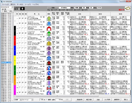Image resolution: width=132 pixels, height=103 pixels.
Task: Open the フォーメーション dropdown
Action: [x=32, y=100]
